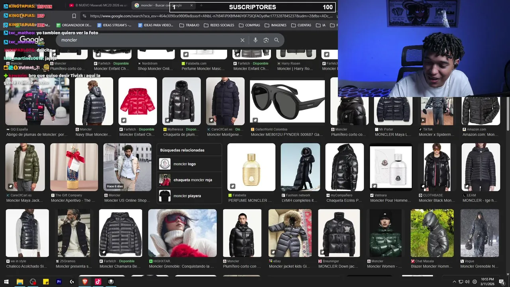Open the Farfetch Moncler Chamarra image
The width and height of the screenshot is (510, 287).
tap(120, 233)
